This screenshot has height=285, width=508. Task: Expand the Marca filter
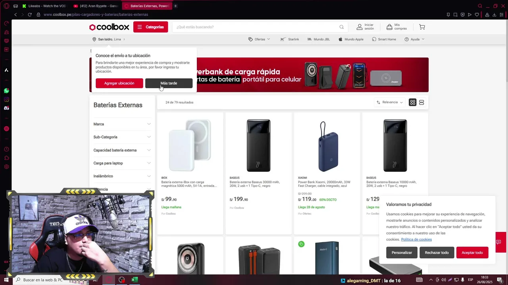click(x=122, y=124)
